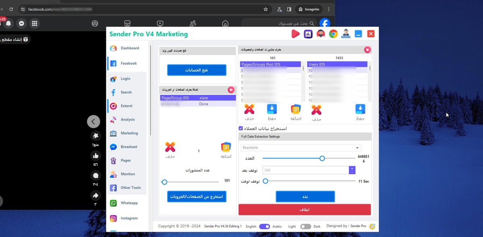Click the Chrome address bar
Screen dimensions: 483x237
tap(145, 9)
